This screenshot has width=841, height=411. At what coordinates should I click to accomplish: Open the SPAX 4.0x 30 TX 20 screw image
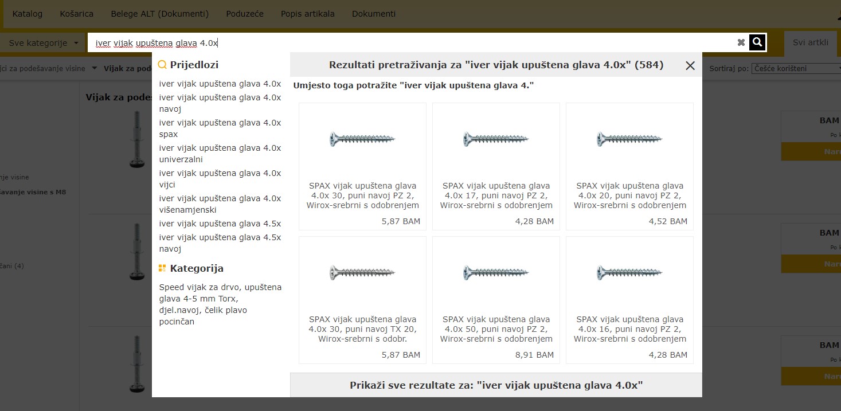tap(362, 272)
